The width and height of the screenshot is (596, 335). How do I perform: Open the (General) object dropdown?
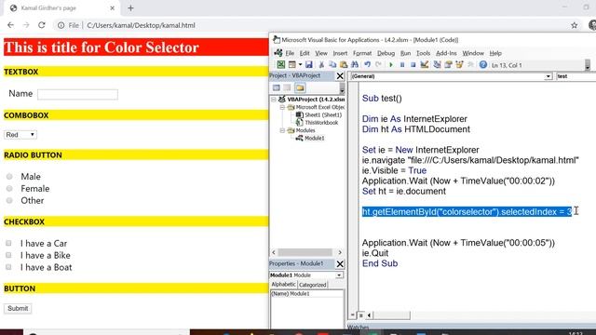(548, 76)
